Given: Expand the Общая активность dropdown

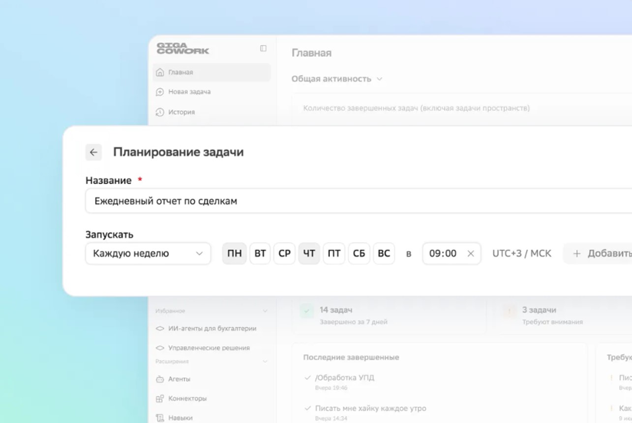Looking at the screenshot, I should pos(337,79).
